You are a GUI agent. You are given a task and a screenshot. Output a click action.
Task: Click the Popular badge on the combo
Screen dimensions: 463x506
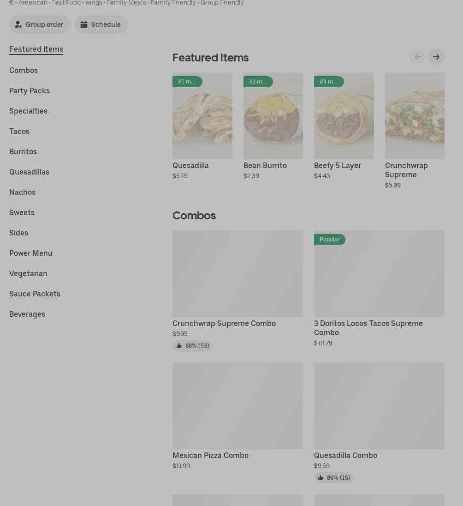point(329,240)
